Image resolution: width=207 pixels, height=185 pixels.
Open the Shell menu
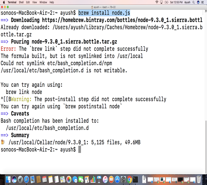pyautogui.click(x=21, y=2)
